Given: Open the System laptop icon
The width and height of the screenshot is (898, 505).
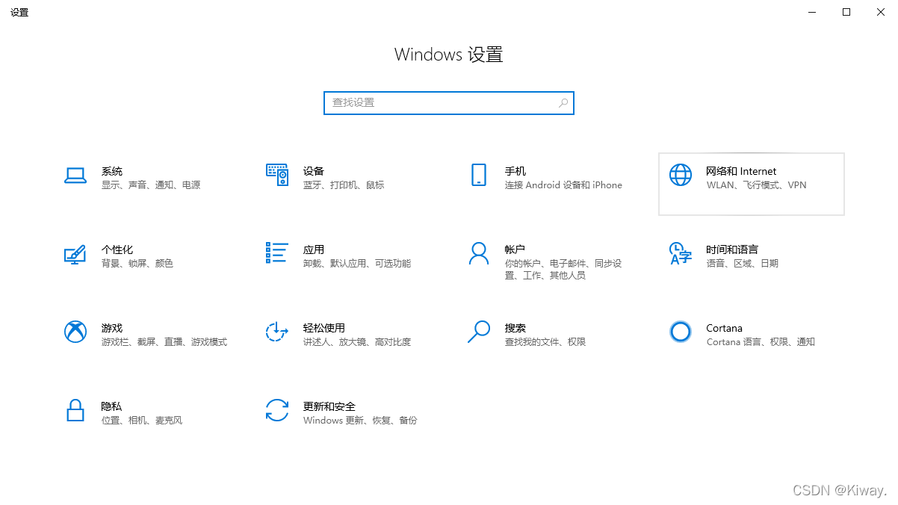Looking at the screenshot, I should [75, 175].
